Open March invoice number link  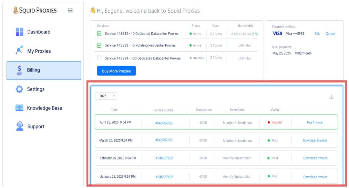click(x=164, y=140)
